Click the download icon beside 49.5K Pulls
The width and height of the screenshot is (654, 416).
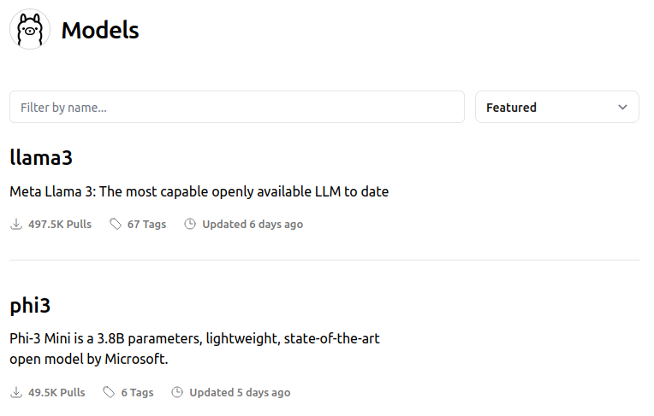16,393
